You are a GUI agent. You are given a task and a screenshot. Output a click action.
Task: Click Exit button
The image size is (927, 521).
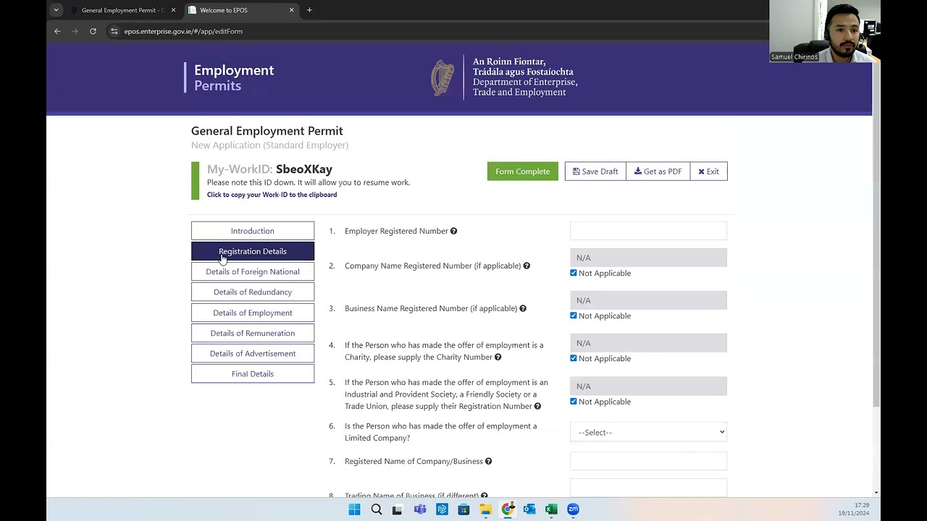coord(709,171)
